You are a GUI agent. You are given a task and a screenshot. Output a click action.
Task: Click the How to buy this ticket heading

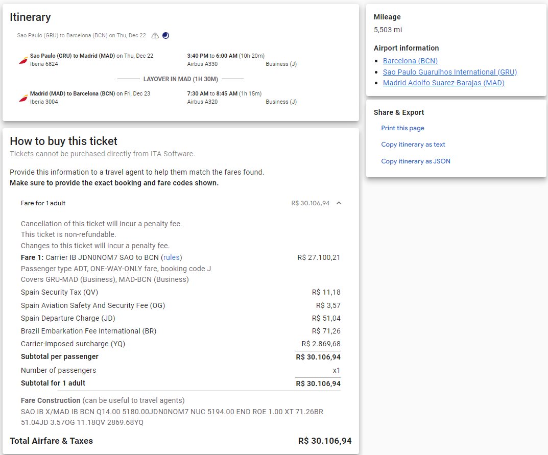pos(64,141)
